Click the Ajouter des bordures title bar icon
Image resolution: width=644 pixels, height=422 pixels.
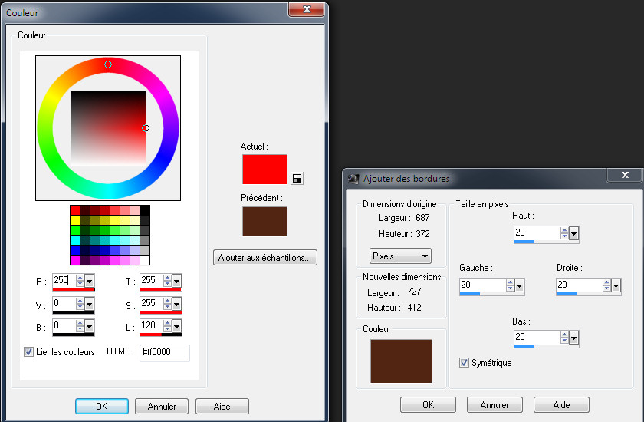pos(353,179)
